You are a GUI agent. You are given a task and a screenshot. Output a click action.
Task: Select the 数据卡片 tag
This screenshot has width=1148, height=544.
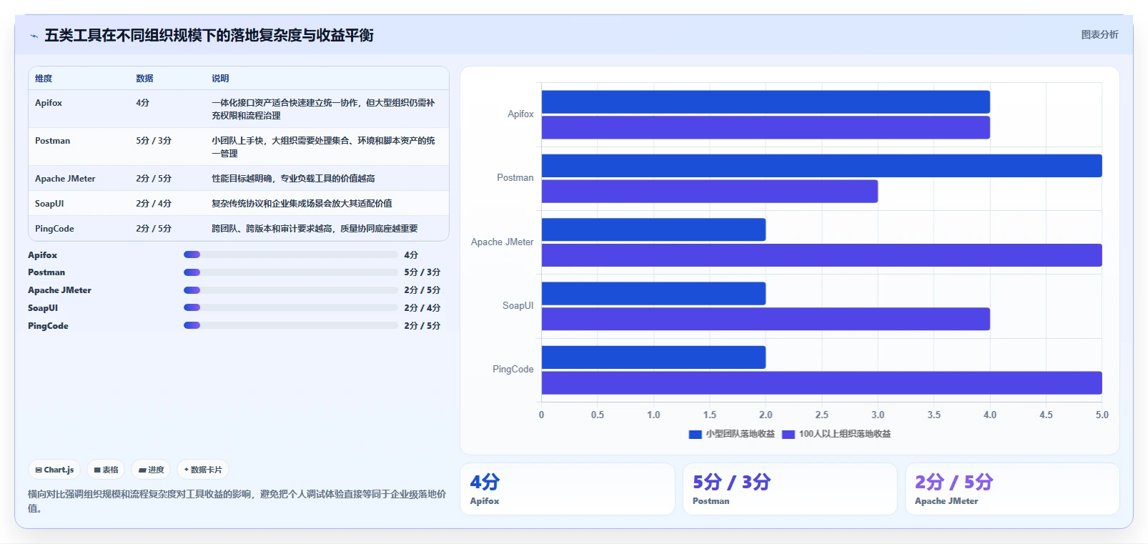tap(203, 470)
